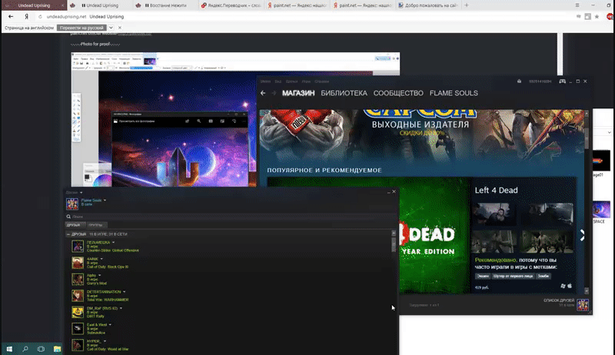
Task: Click avatar beside СПИСОК ДРУЗЕЙ in Steam
Action: [x=583, y=304]
